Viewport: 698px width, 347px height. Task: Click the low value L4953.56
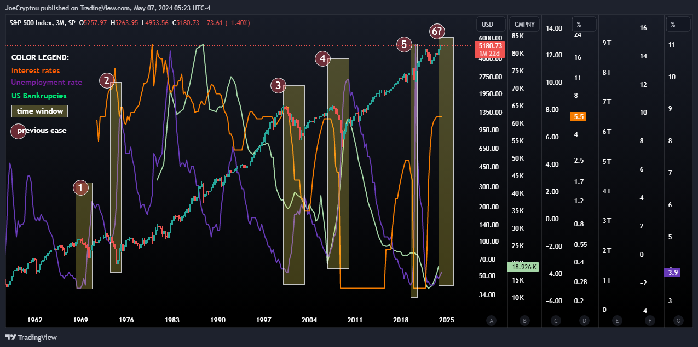(155, 23)
